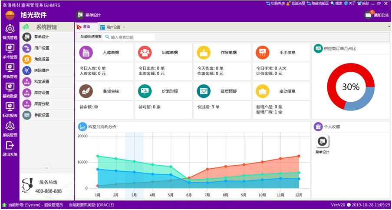392x210 pixels.
Task: Click 换肤 to change skin
Action: click(x=365, y=3)
